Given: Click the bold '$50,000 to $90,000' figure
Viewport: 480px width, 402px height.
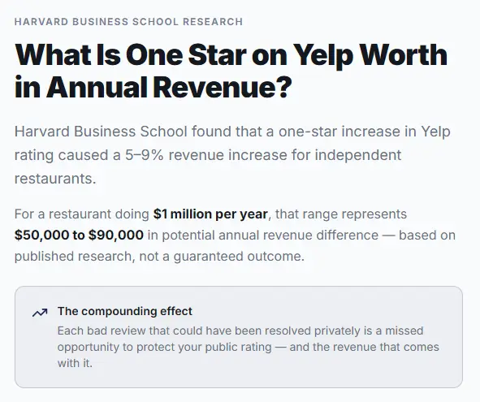Looking at the screenshot, I should (x=79, y=236).
